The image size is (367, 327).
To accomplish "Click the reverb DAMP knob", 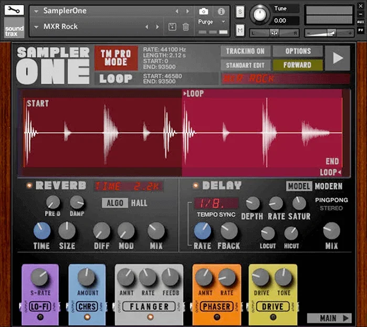I will (77, 202).
